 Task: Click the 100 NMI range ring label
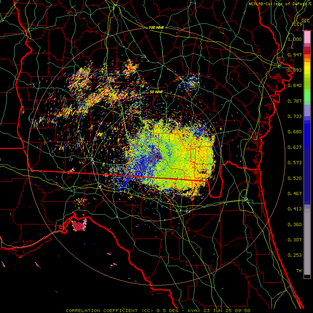click(156, 27)
